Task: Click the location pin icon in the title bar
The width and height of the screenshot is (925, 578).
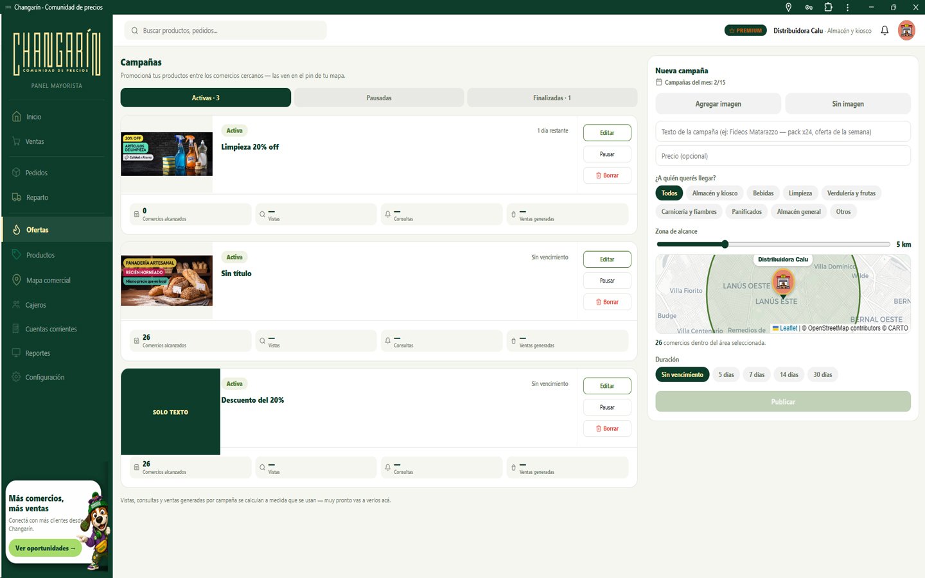Action: [x=788, y=7]
